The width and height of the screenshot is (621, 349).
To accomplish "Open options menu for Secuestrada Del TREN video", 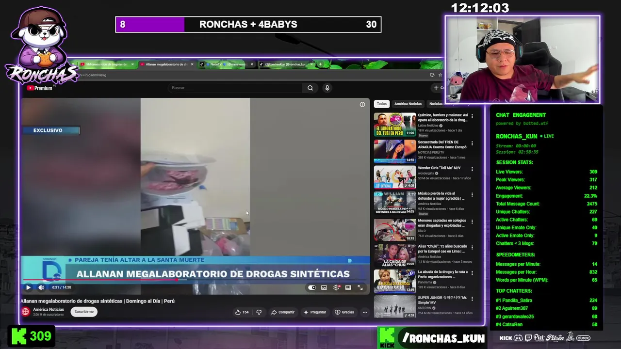I will pos(472,143).
